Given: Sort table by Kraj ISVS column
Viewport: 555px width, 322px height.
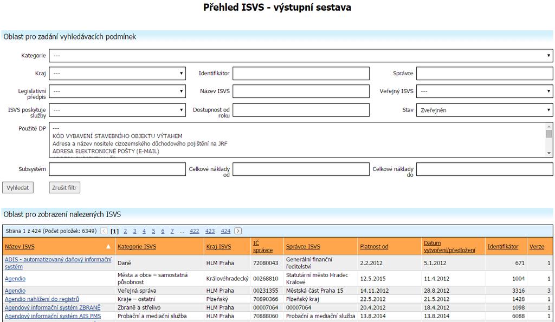Looking at the screenshot, I should pos(218,247).
